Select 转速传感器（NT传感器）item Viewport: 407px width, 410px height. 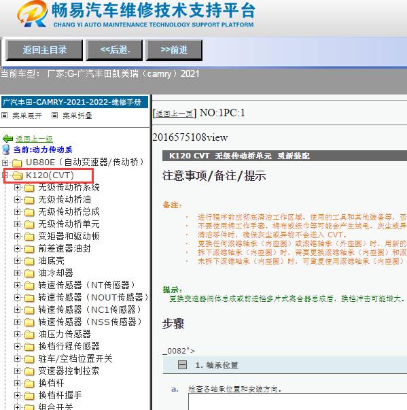pyautogui.click(x=87, y=286)
